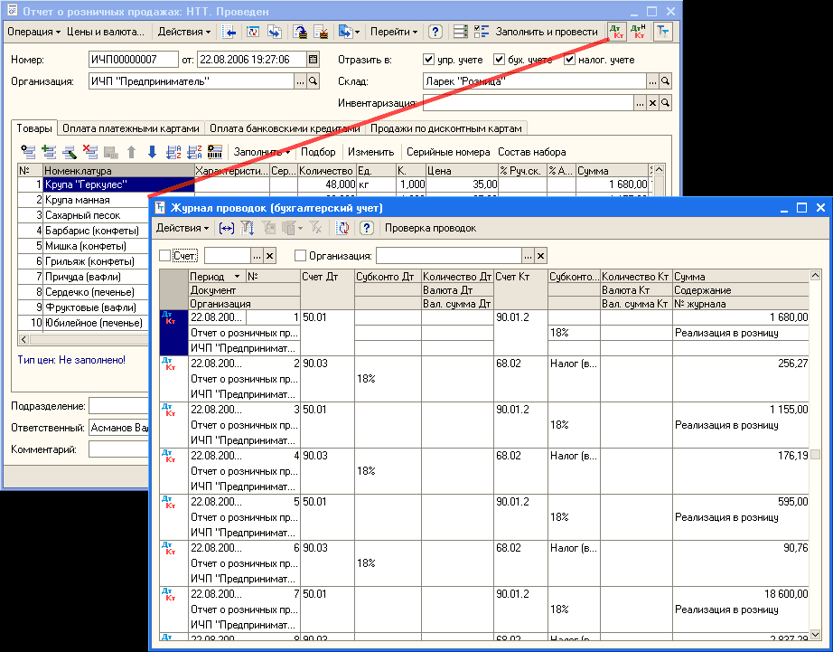833x652 pixels.
Task: Click the Номер input field
Action: 134,60
